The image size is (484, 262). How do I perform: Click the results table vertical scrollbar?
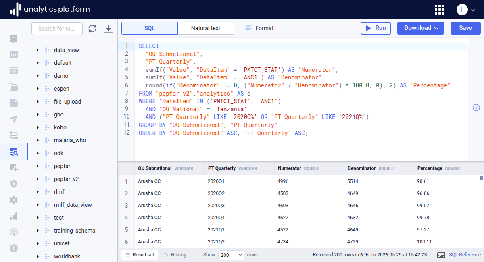click(482, 178)
